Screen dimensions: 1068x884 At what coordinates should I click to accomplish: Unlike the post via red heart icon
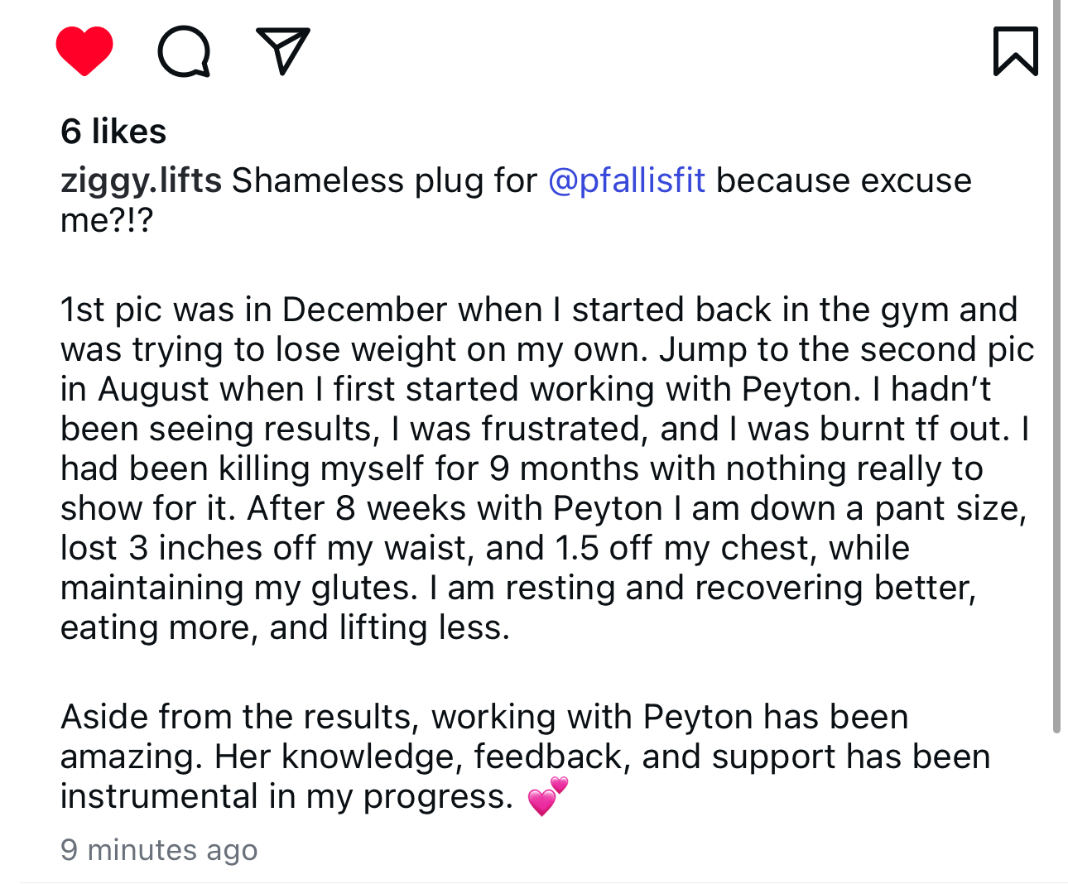click(x=84, y=51)
